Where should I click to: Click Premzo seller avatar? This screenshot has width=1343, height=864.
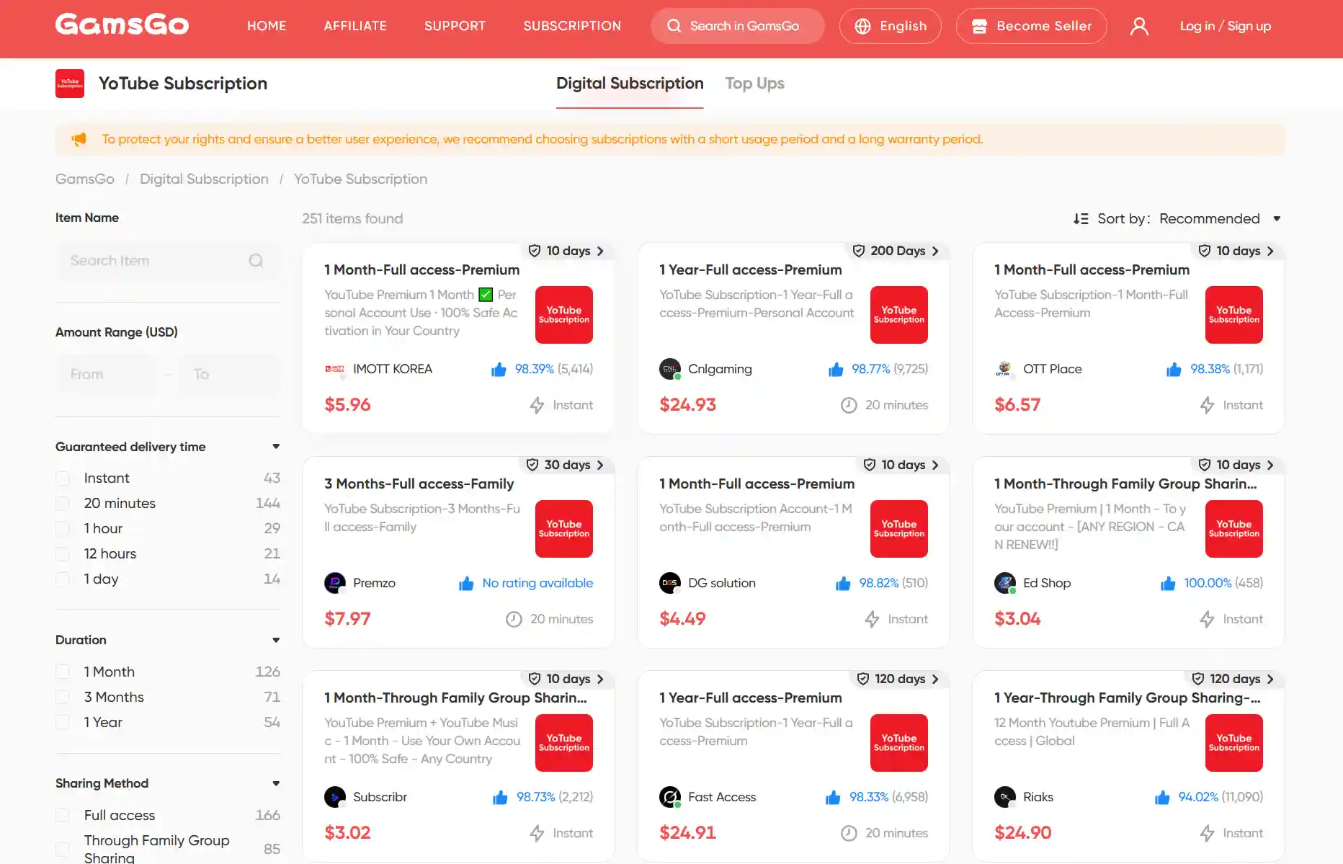point(335,583)
